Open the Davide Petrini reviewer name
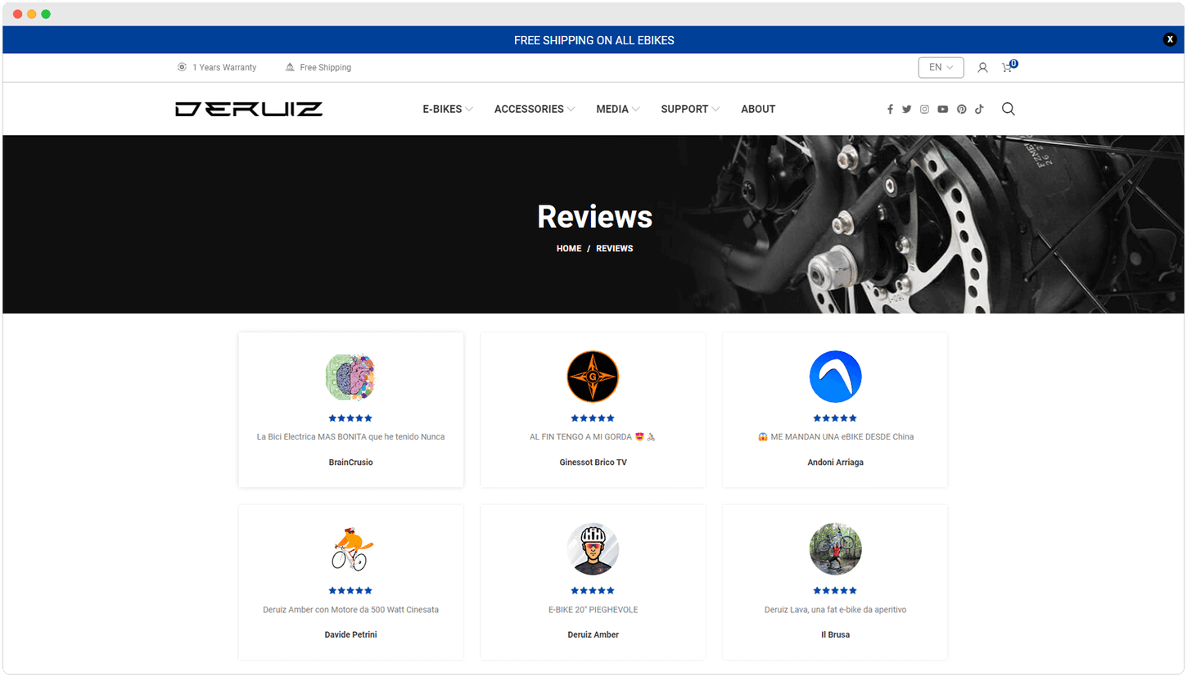1187x677 pixels. pos(350,634)
